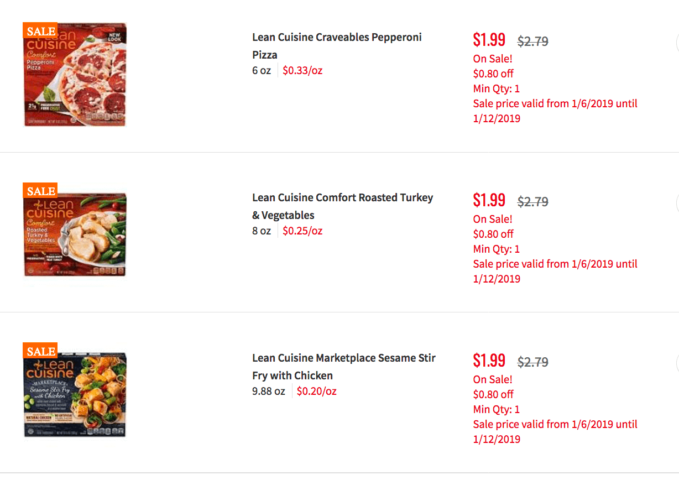679x480 pixels.
Task: Open Lean Cuisine Comfort Roasted Turkey title link
Action: [x=342, y=206]
